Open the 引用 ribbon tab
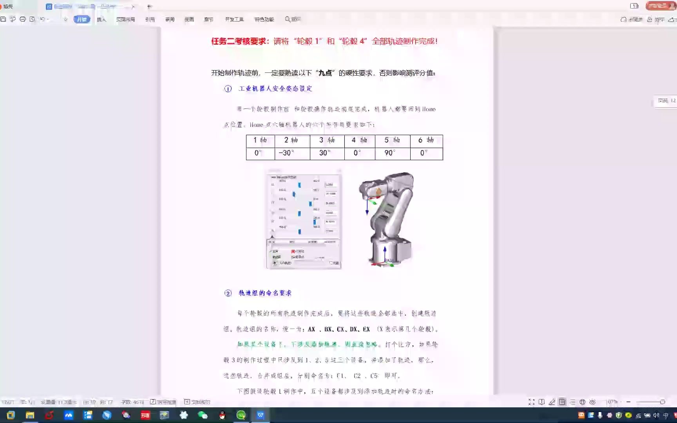 pyautogui.click(x=150, y=19)
